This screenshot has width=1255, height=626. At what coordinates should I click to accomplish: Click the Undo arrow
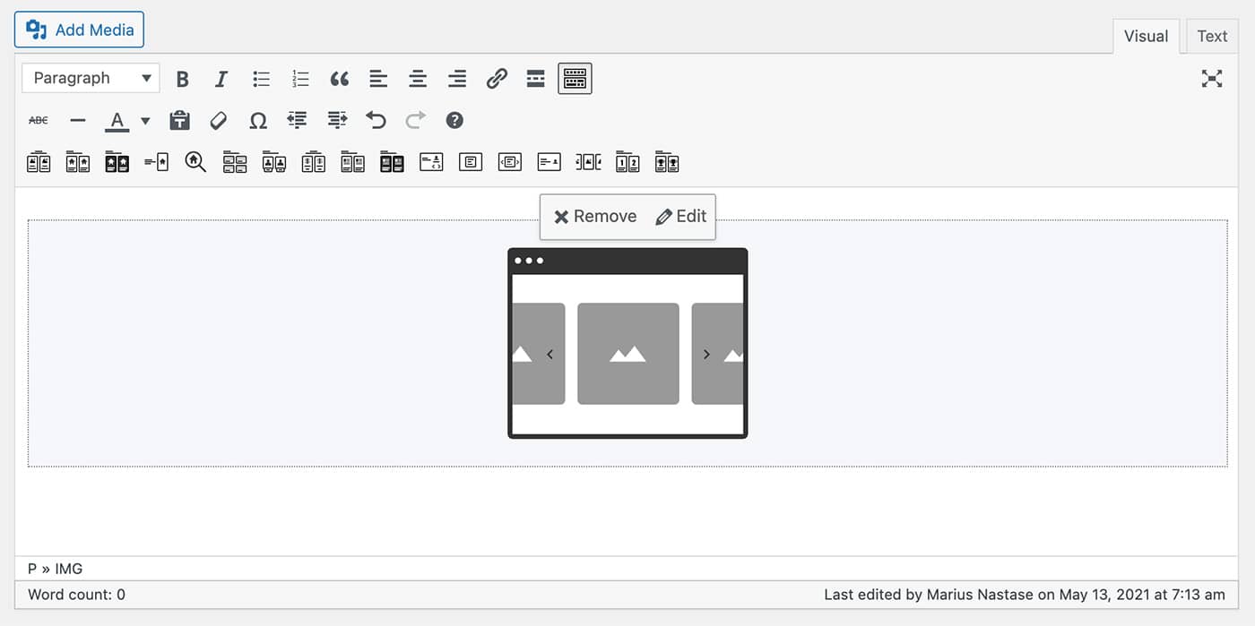pos(376,120)
